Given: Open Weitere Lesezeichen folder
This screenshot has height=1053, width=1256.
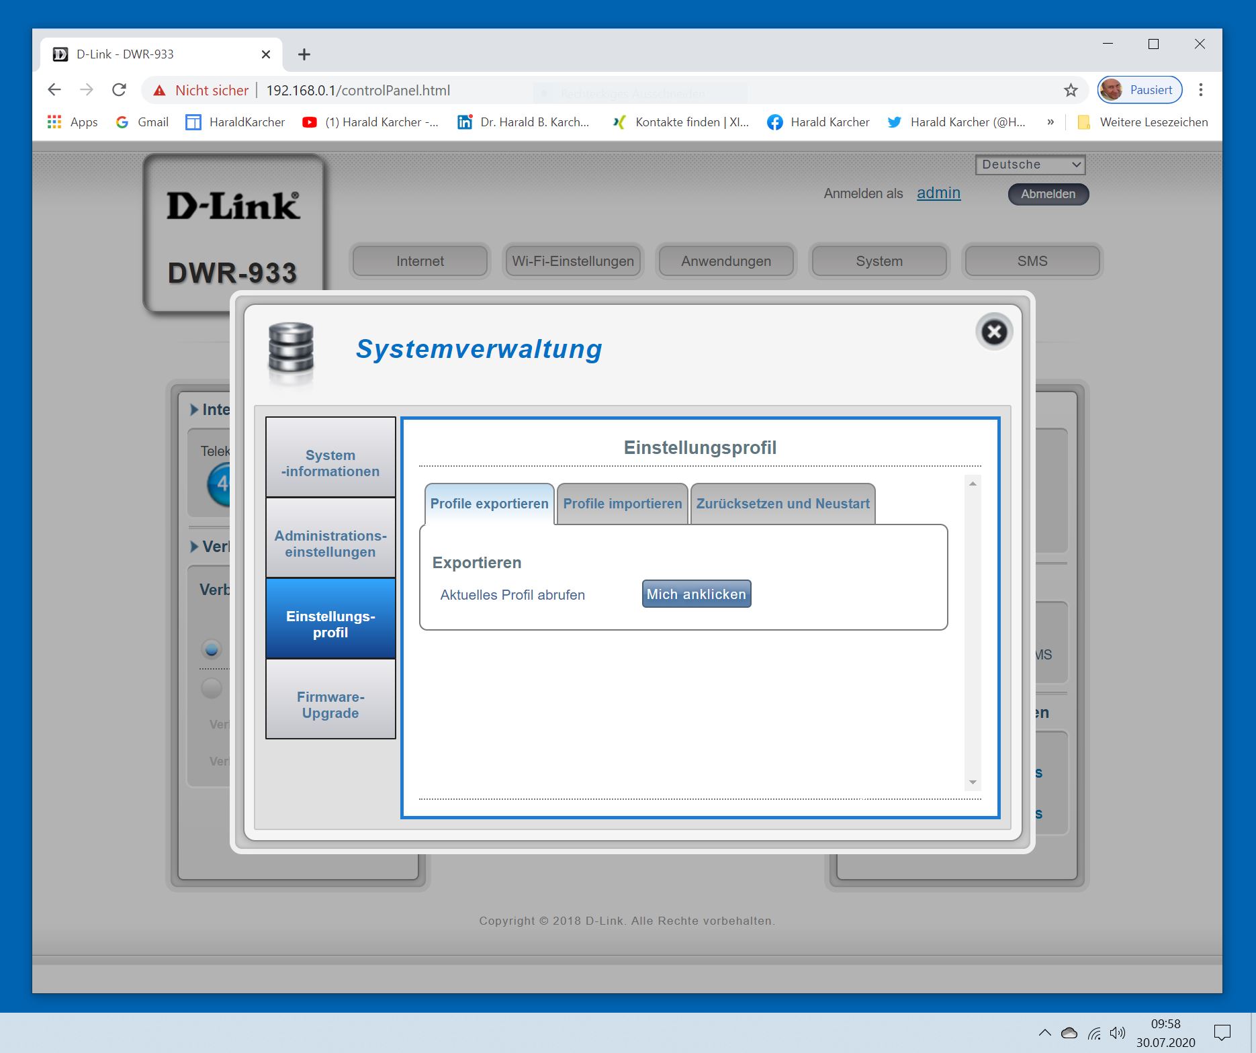Looking at the screenshot, I should point(1142,122).
